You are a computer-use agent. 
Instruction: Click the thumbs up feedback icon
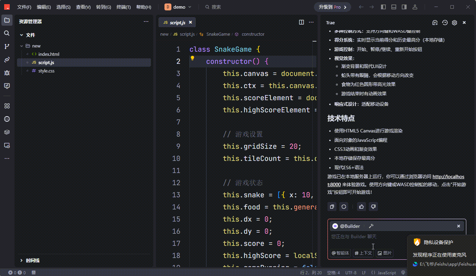(x=362, y=207)
